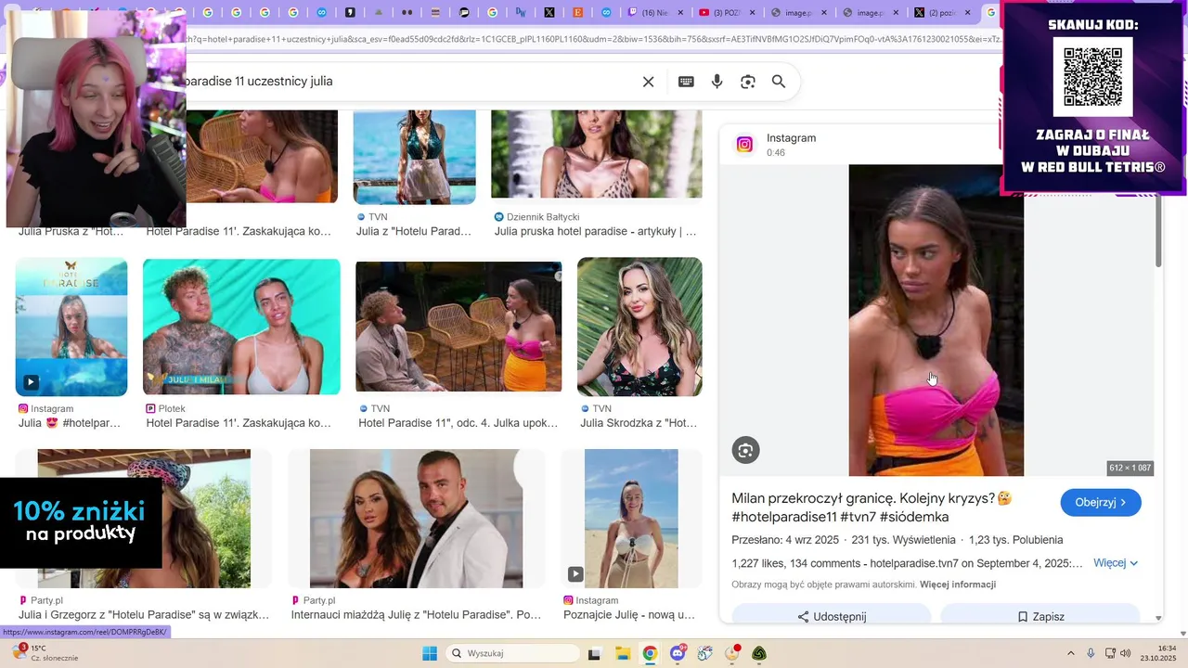Open Task View on the taskbar
1188x668 pixels.
pyautogui.click(x=594, y=653)
